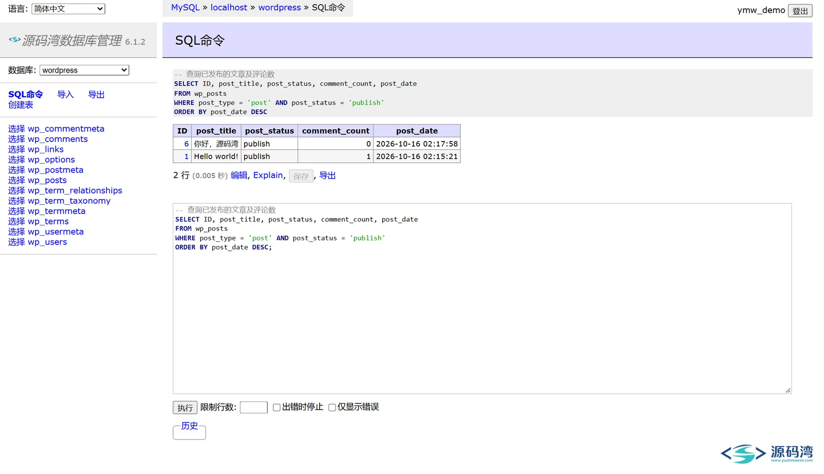Click the disabled 保存 save button

301,176
